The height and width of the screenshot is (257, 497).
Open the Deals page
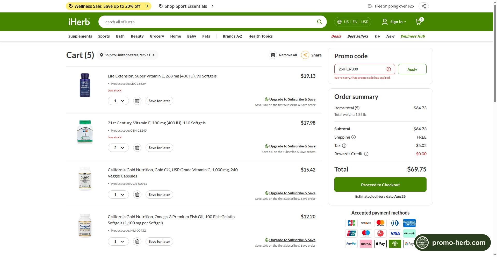[336, 36]
